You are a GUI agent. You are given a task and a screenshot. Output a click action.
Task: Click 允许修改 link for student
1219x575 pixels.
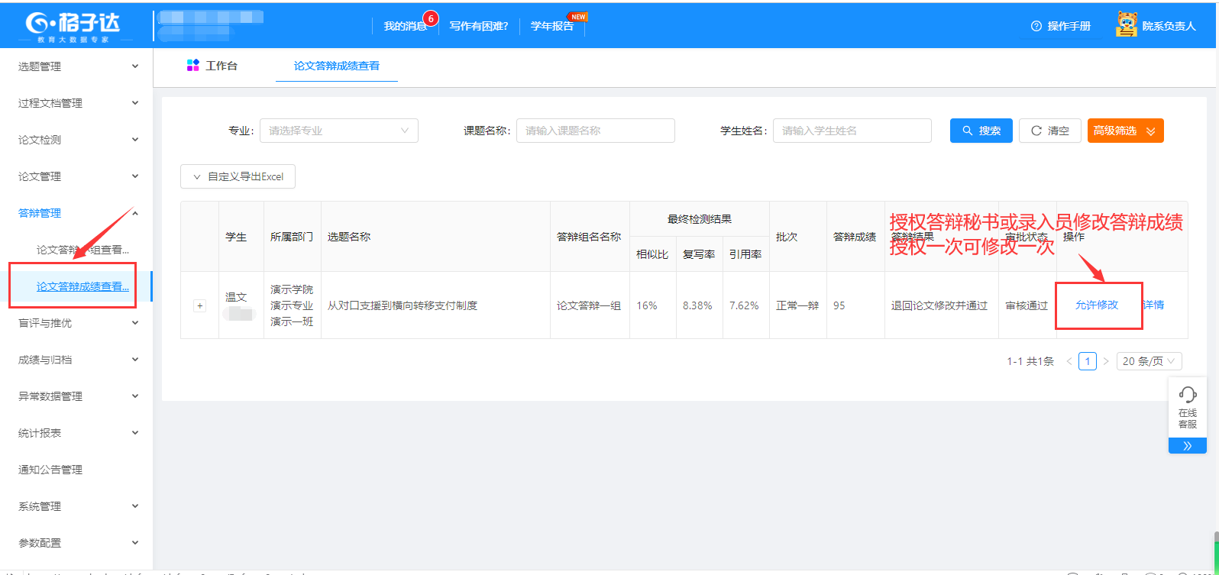pos(1096,305)
